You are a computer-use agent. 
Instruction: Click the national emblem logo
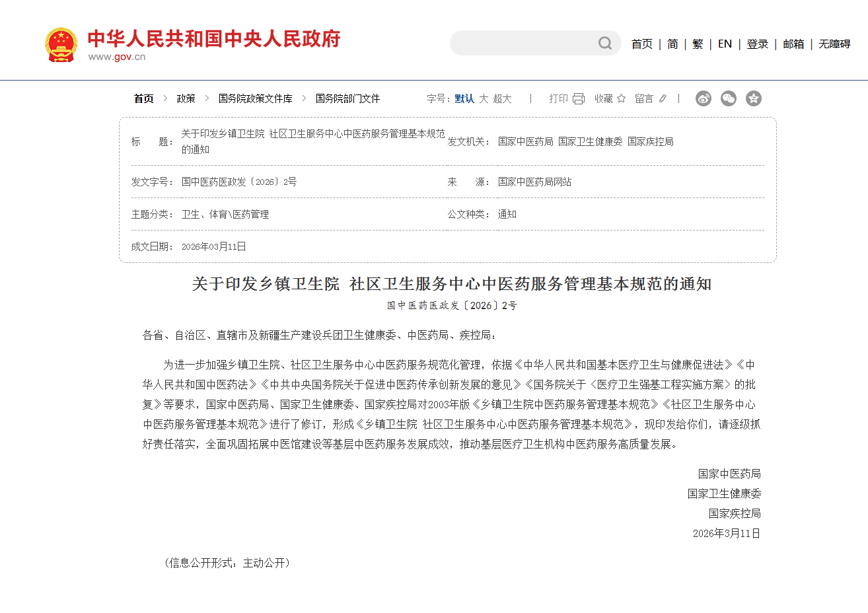[x=61, y=45]
